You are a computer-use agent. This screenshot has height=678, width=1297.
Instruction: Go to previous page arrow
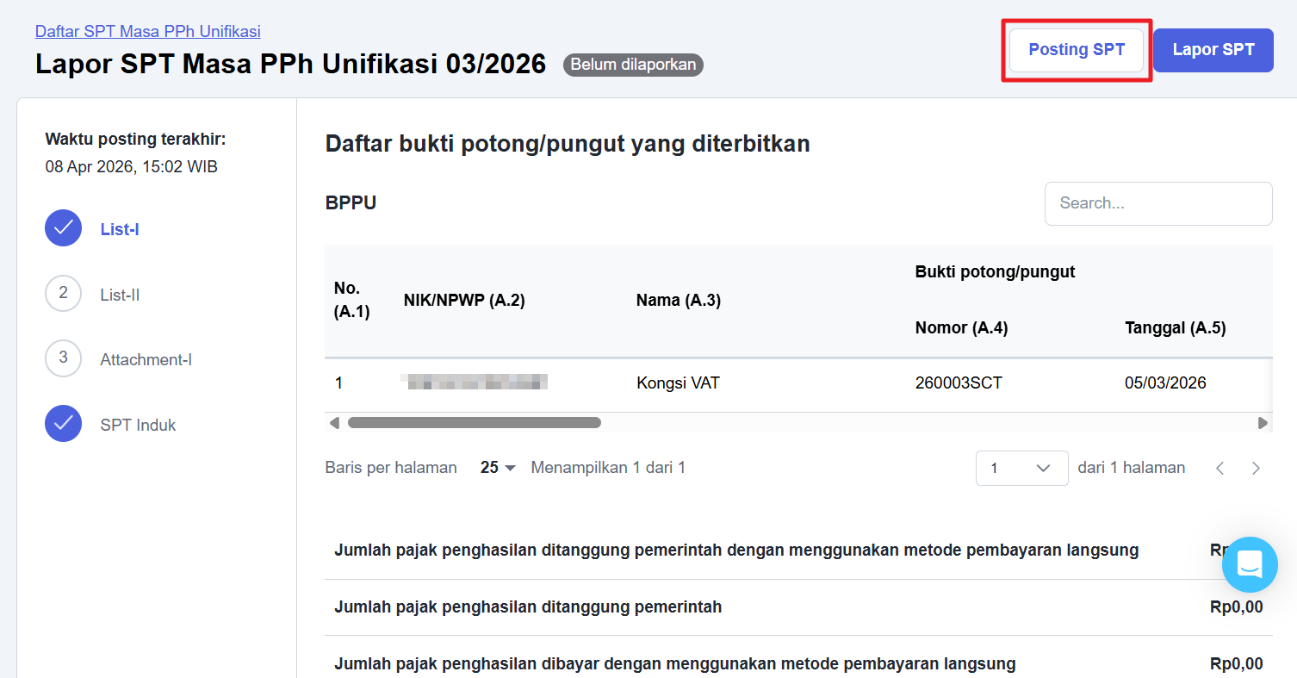click(1219, 468)
